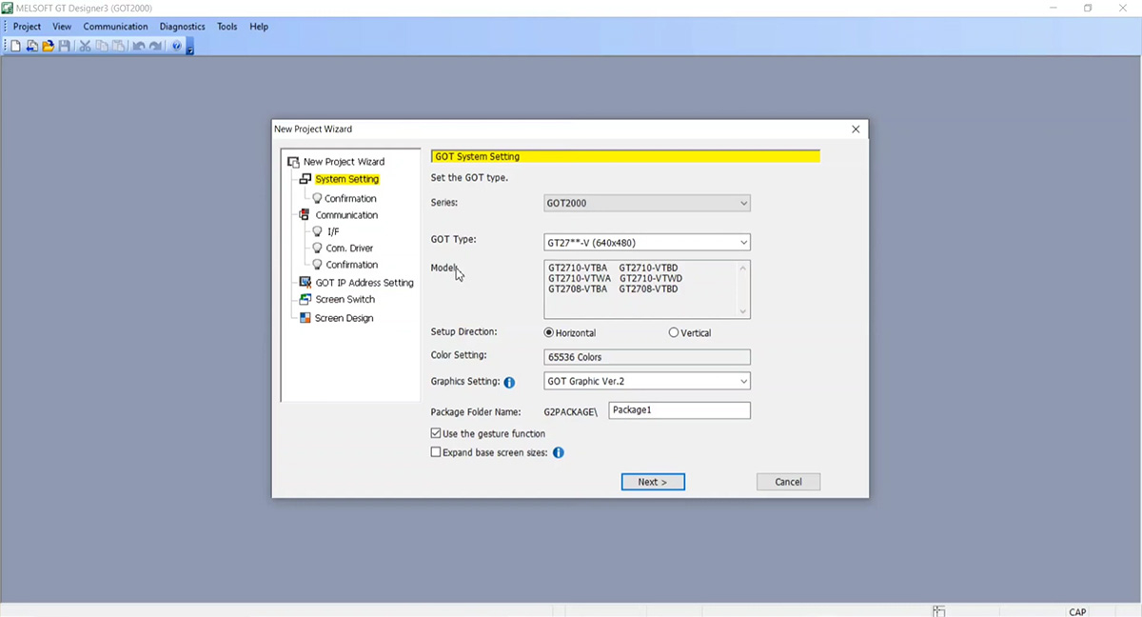Click the Open project folder icon
This screenshot has height=617, width=1142.
[x=48, y=46]
